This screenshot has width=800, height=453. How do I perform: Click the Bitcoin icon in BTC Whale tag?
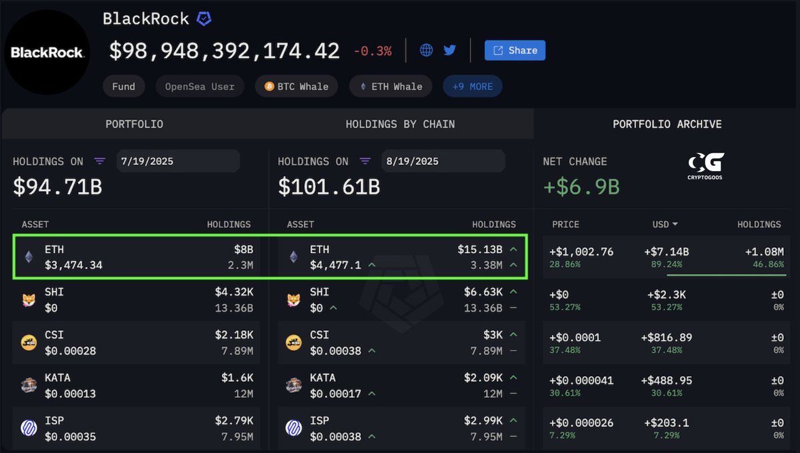(x=269, y=87)
